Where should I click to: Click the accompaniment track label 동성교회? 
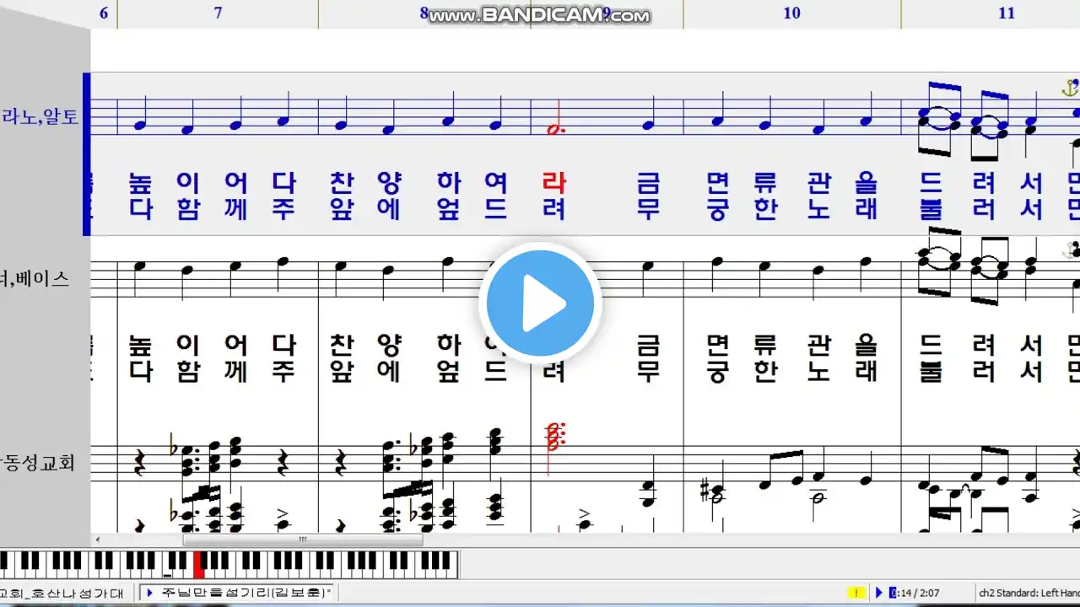pyautogui.click(x=38, y=462)
